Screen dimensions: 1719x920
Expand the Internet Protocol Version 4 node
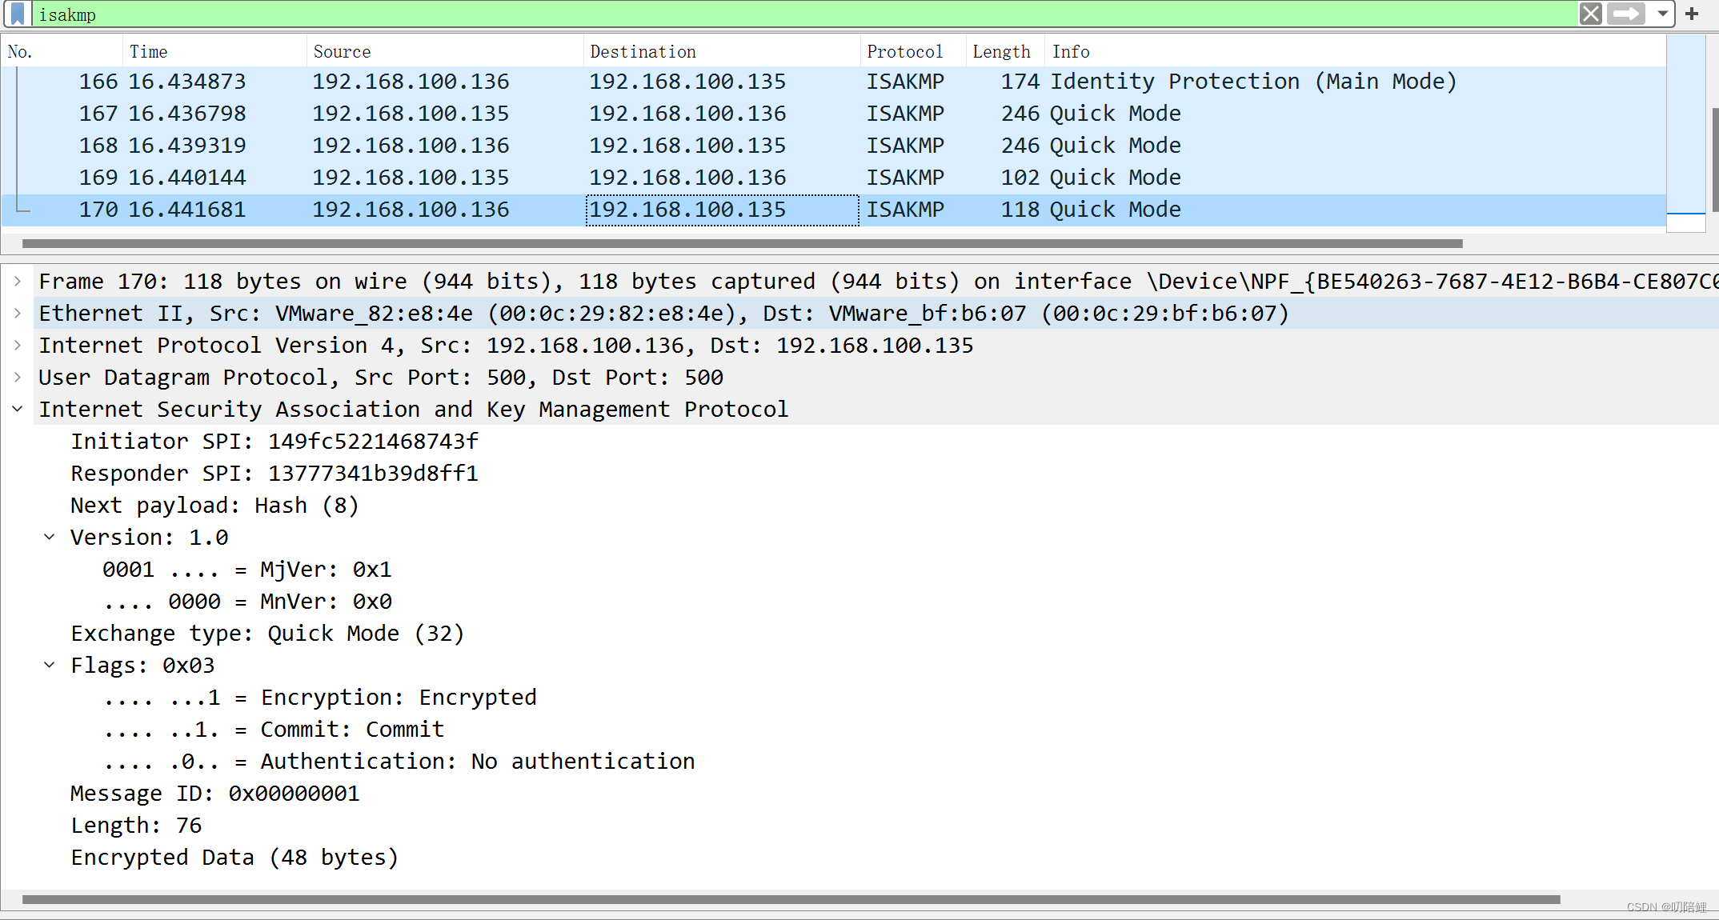[x=18, y=346]
